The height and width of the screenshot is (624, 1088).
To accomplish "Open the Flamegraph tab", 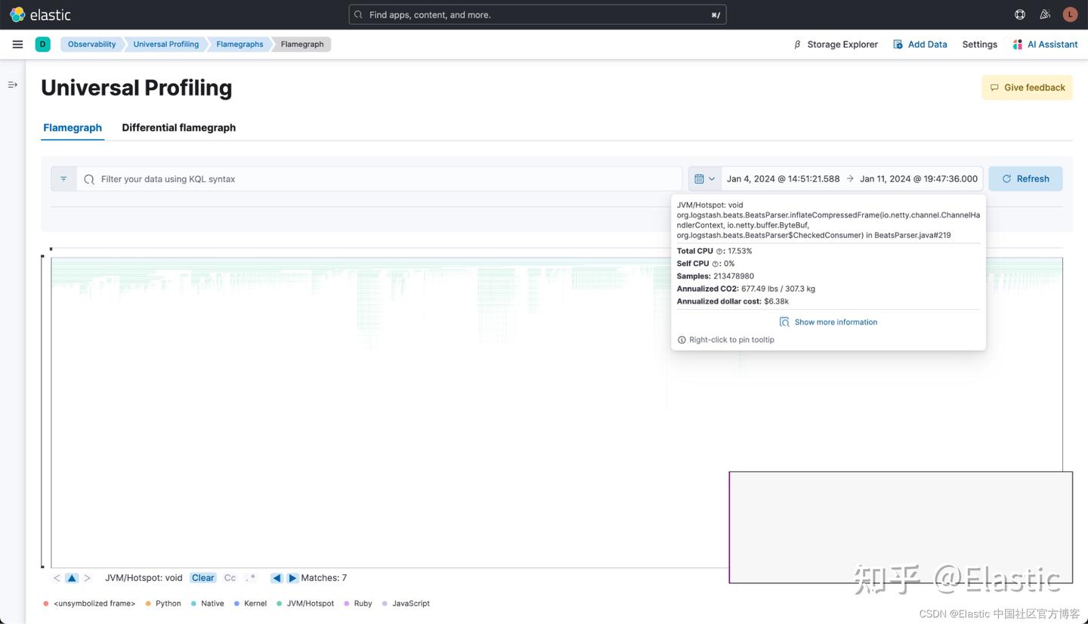I will pos(73,128).
